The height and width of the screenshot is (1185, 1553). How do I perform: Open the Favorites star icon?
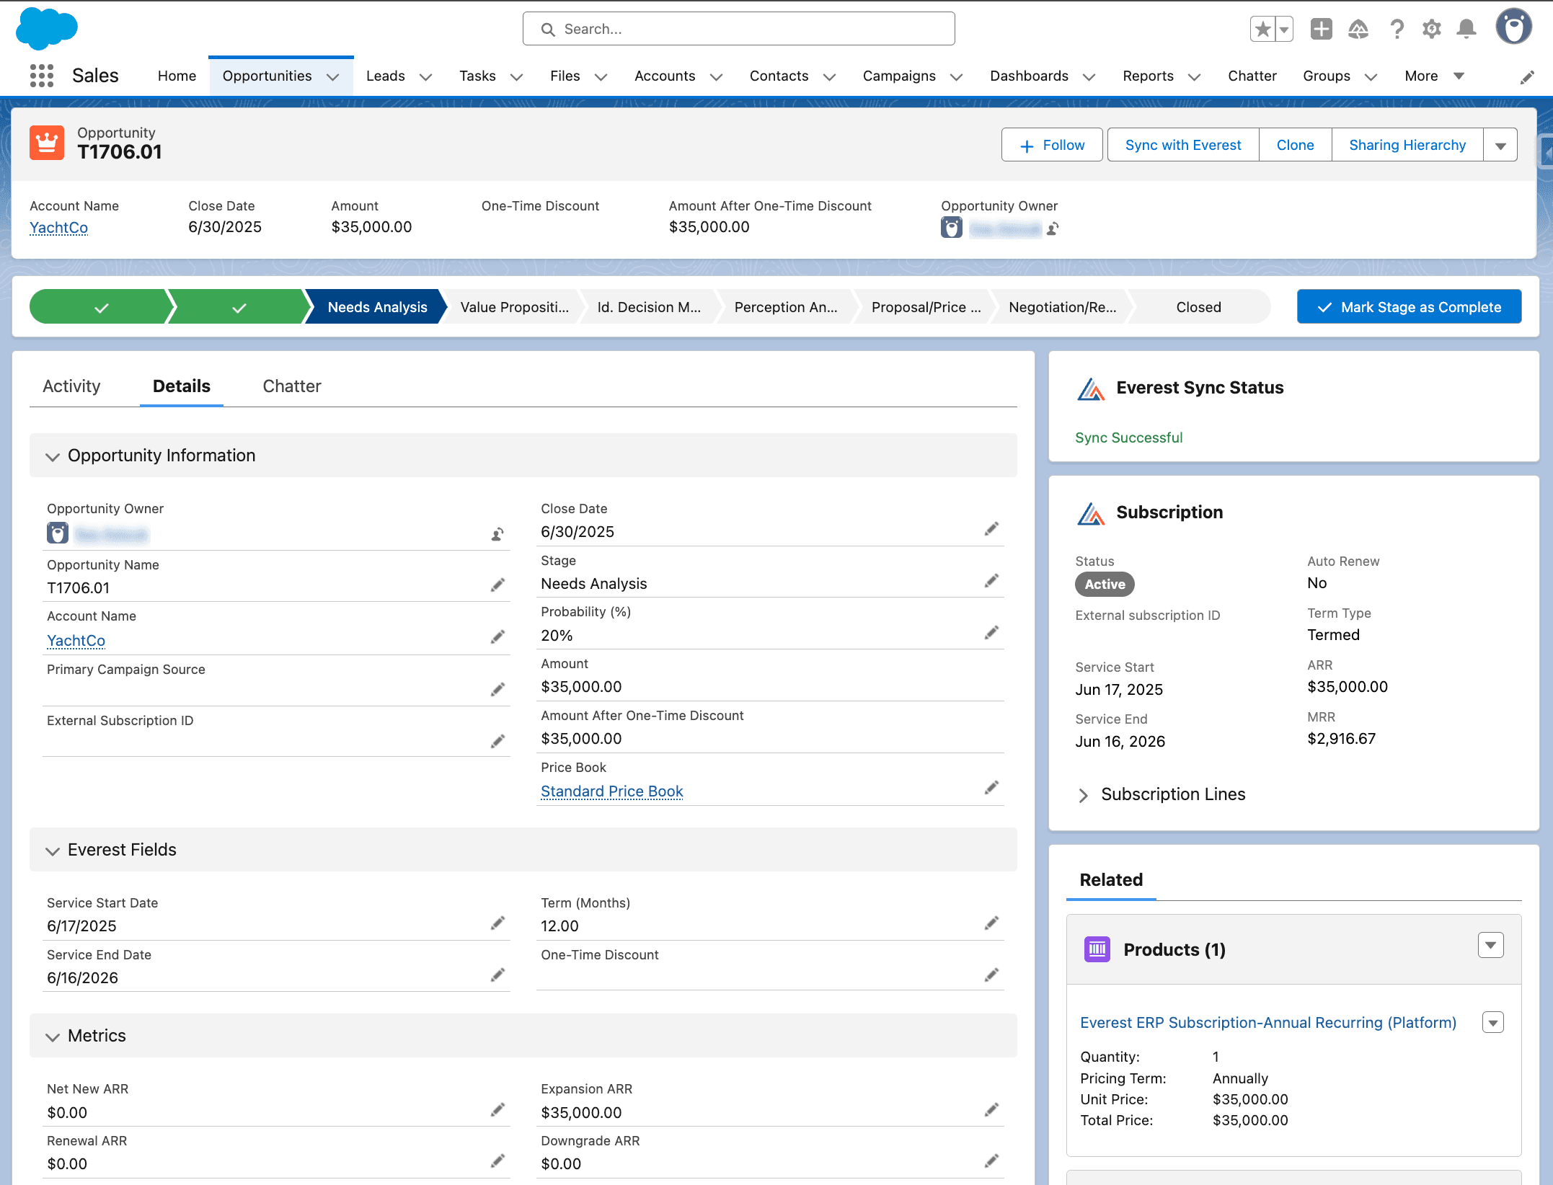(x=1262, y=29)
